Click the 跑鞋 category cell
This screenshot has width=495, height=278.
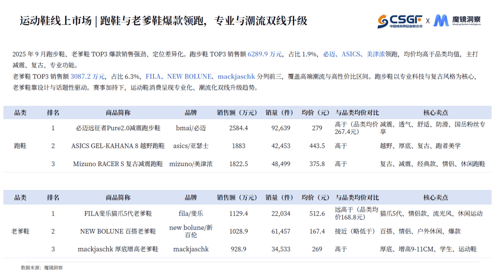click(20, 145)
